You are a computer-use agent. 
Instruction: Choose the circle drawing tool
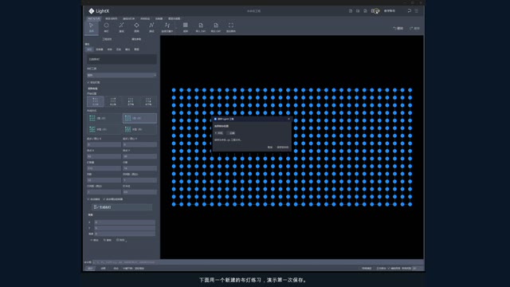pos(106,27)
